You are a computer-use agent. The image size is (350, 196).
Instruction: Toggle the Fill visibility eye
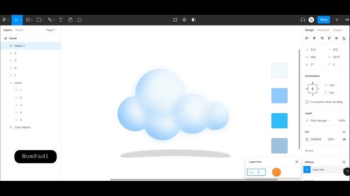[344, 139]
